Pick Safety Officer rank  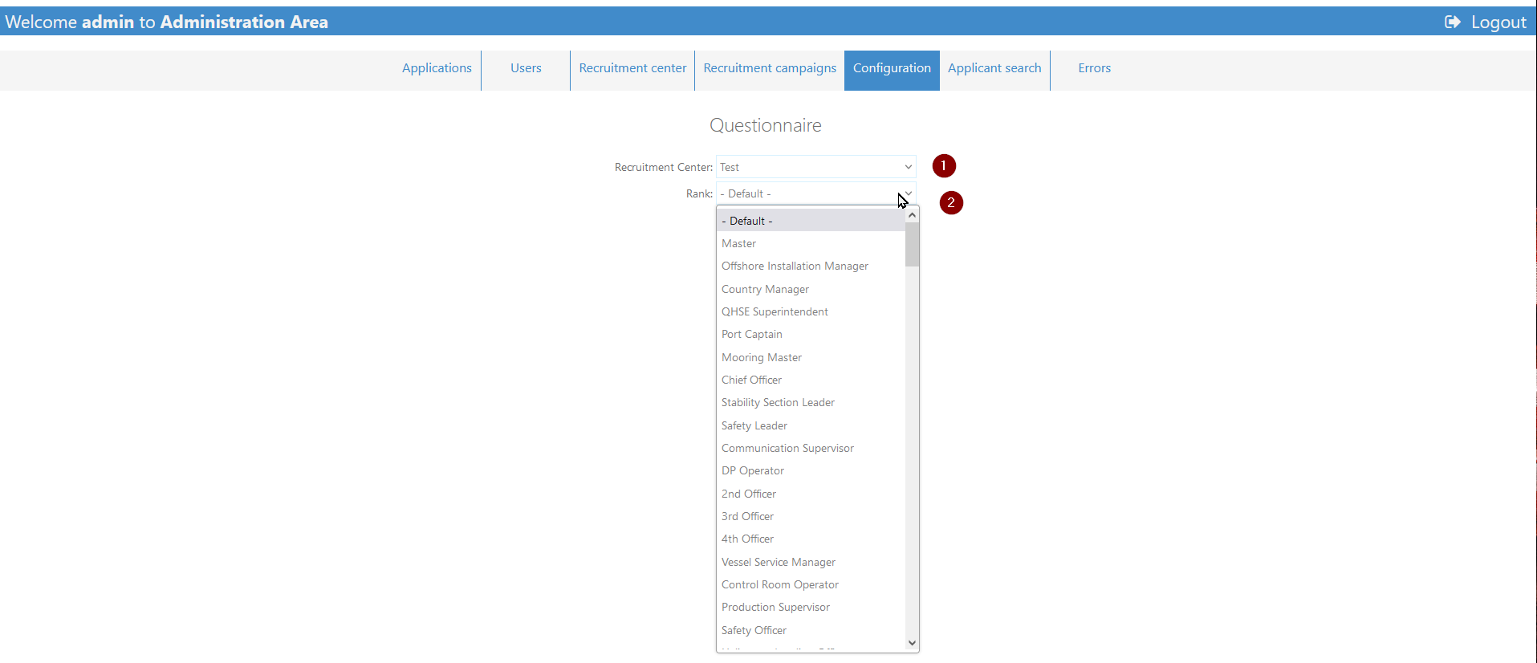tap(811, 630)
